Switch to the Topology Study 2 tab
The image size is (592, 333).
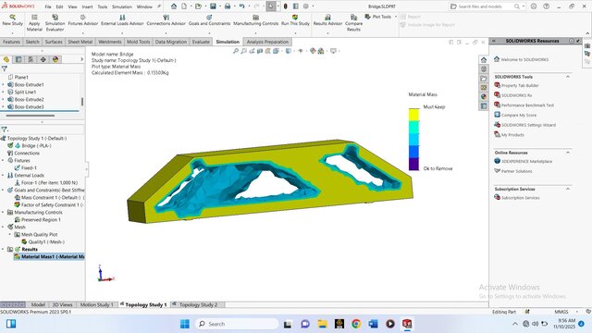pyautogui.click(x=198, y=304)
